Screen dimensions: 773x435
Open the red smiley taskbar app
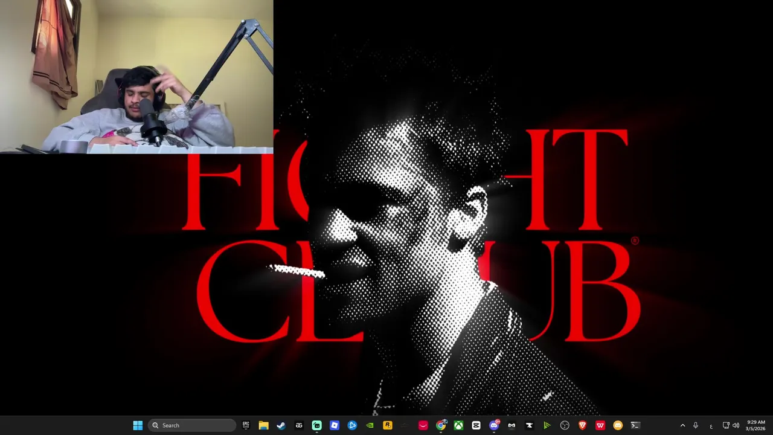pyautogui.click(x=423, y=425)
